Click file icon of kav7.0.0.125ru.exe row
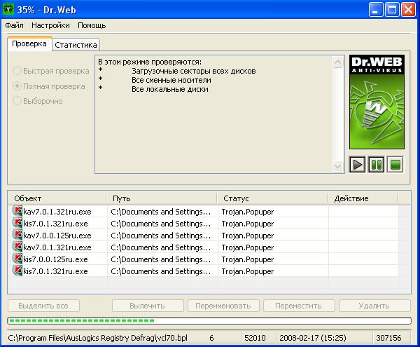This screenshot has width=420, height=347. tap(17, 235)
